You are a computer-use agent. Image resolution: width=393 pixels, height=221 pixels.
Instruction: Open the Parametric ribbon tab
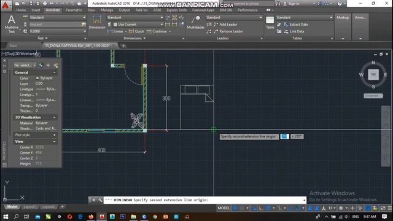point(74,10)
